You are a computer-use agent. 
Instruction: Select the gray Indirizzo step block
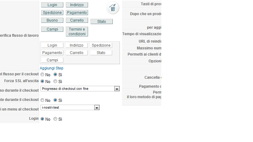[77, 5]
